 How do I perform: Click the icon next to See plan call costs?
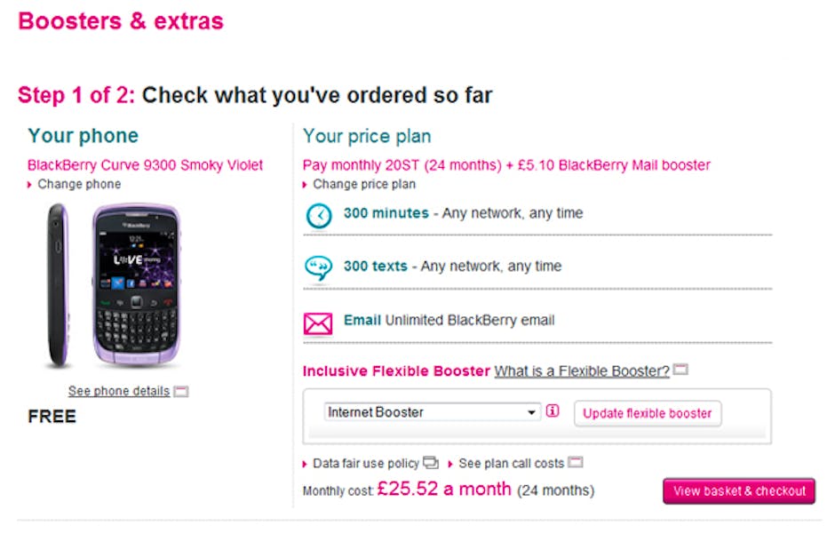[576, 463]
